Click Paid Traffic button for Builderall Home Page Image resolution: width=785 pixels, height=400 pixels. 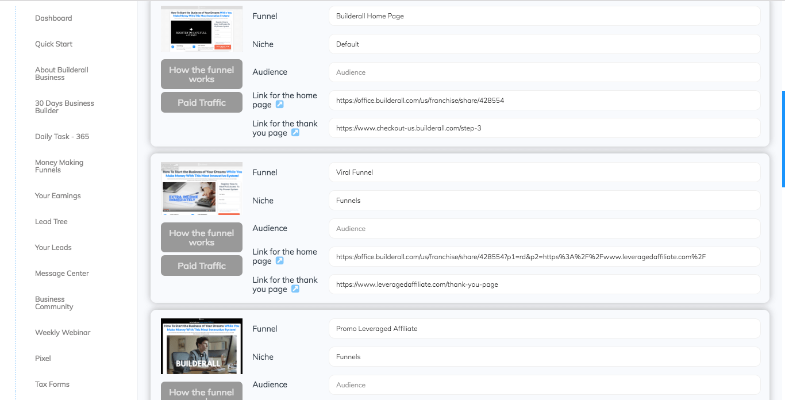coord(202,102)
